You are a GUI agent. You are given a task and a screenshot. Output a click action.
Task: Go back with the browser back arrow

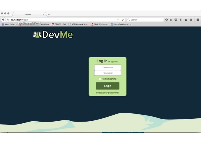point(3,20)
